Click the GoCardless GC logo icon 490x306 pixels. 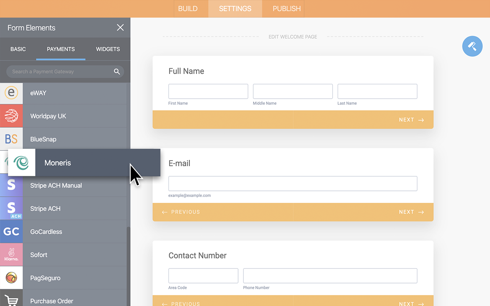click(11, 231)
